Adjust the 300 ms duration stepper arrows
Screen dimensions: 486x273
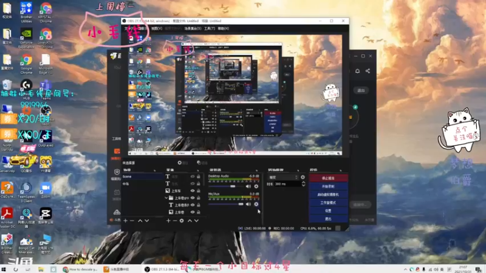tap(303, 184)
